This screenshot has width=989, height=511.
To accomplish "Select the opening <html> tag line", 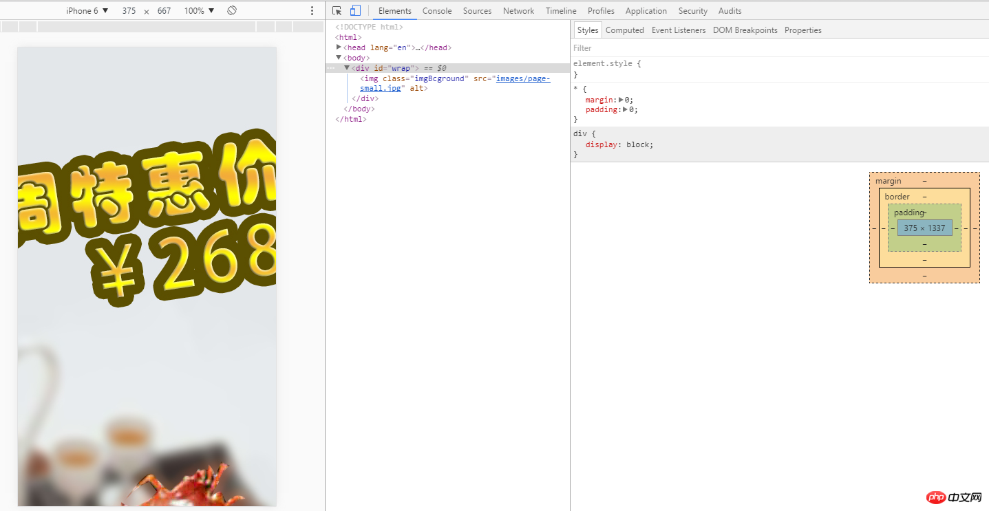I will coord(348,38).
